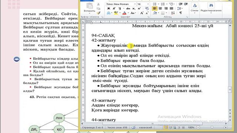
Task: Open the numbered list style dropdown arrow
Action: (167, 4)
